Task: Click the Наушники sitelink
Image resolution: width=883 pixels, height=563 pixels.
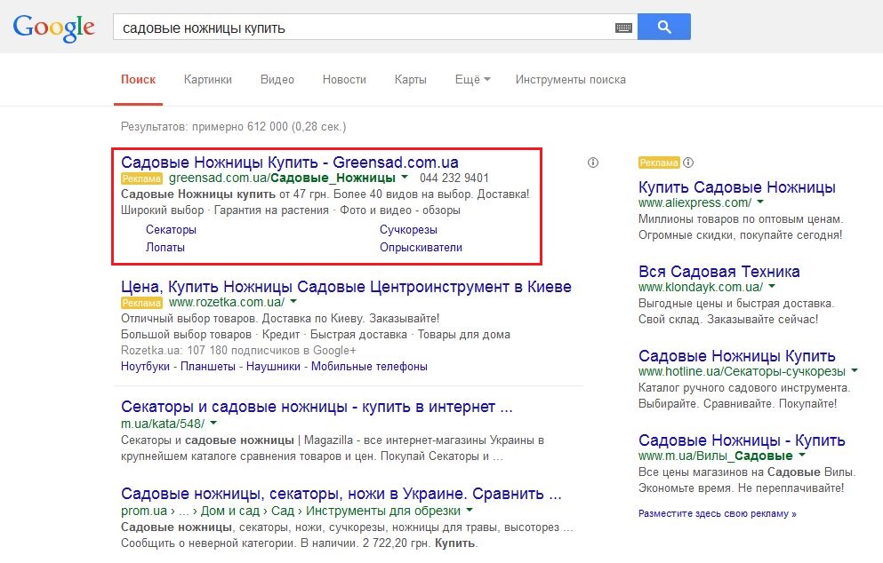Action: pos(273,367)
